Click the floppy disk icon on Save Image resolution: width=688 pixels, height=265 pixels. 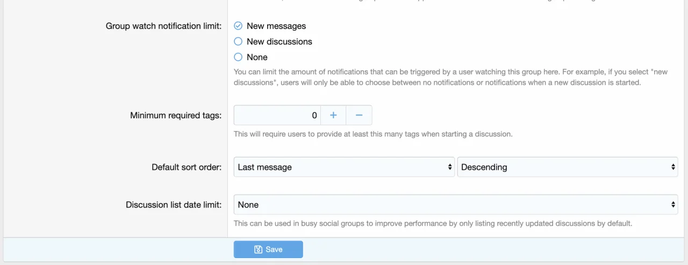click(258, 249)
